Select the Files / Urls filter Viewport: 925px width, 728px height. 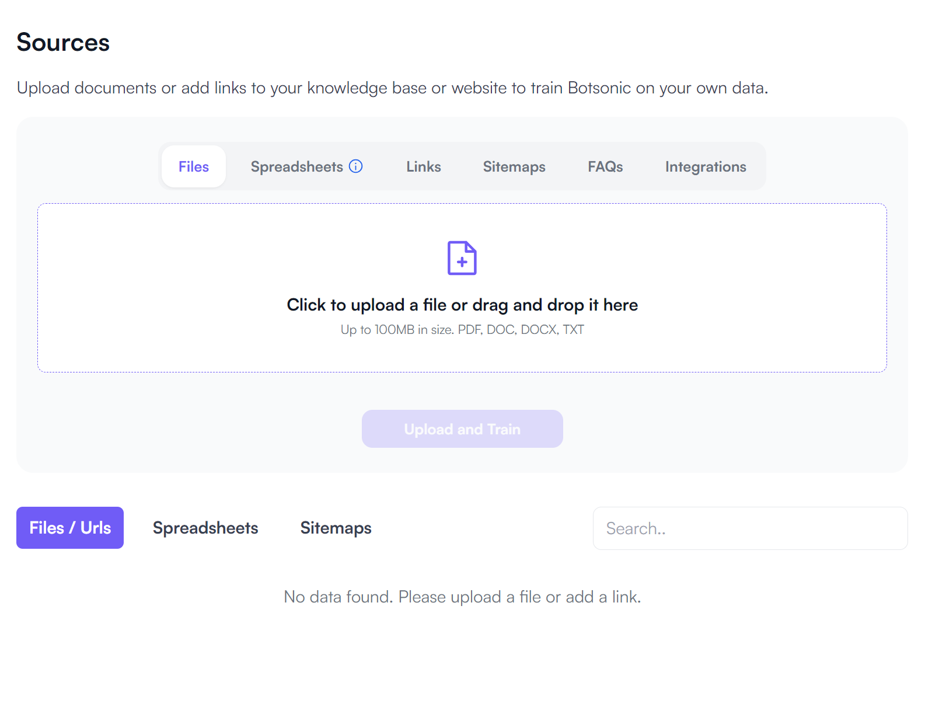pos(69,528)
